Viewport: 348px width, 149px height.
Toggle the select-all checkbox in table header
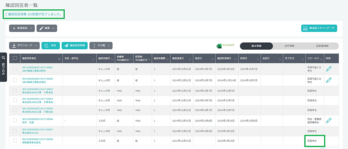tap(15, 58)
